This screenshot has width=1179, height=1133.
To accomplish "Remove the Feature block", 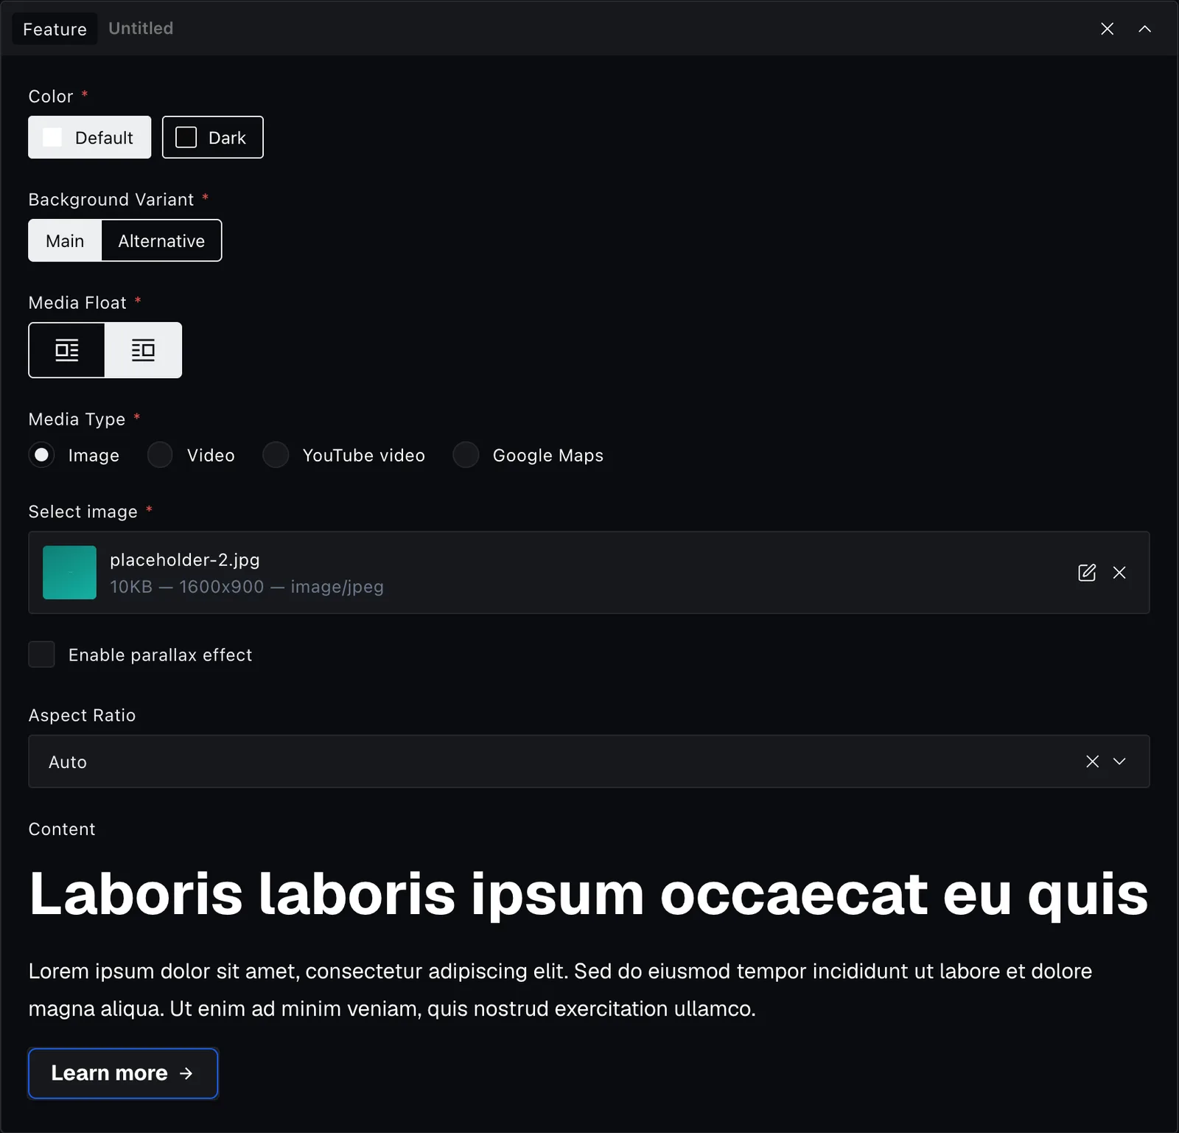I will (1107, 29).
